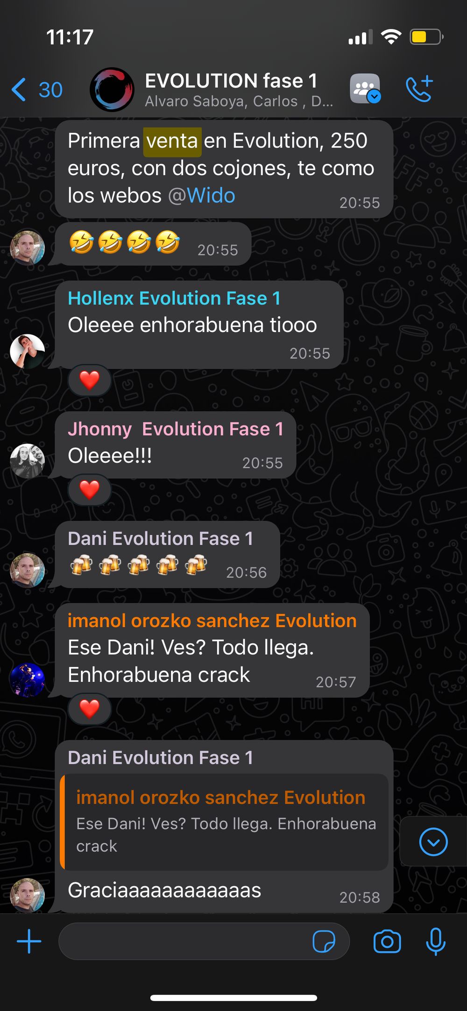
Task: Tap heart reaction under imanol's message
Action: point(89,708)
